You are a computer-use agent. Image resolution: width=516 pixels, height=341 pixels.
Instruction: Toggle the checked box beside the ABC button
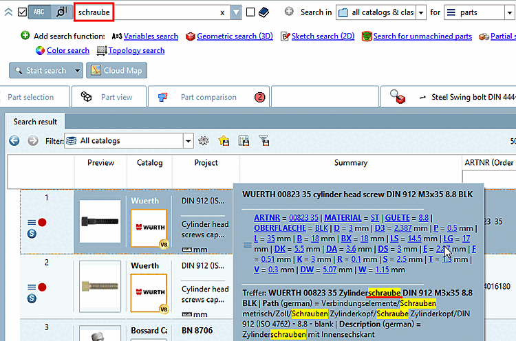pyautogui.click(x=23, y=12)
